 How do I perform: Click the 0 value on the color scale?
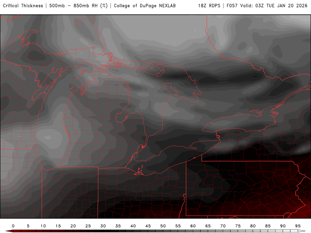click(13, 226)
